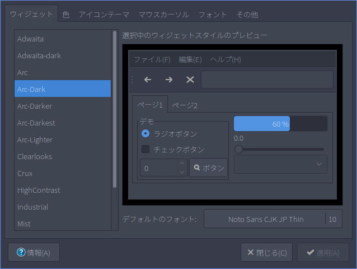Select the Arc-Darkest theme

click(x=63, y=123)
